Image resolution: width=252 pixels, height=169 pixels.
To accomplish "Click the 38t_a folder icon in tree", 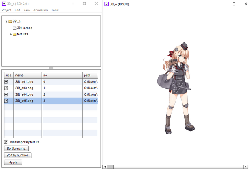I will pyautogui.click(x=10, y=21).
